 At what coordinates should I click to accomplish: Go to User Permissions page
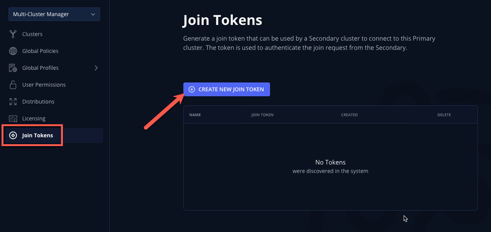tap(44, 85)
